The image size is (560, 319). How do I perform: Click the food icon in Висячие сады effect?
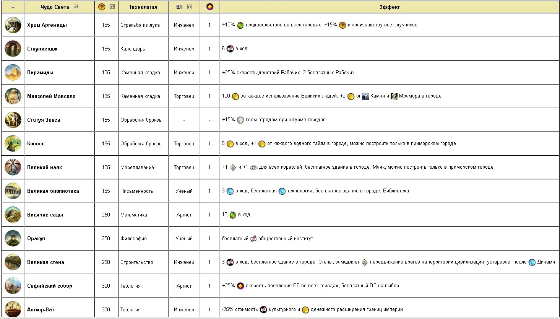pyautogui.click(x=233, y=215)
